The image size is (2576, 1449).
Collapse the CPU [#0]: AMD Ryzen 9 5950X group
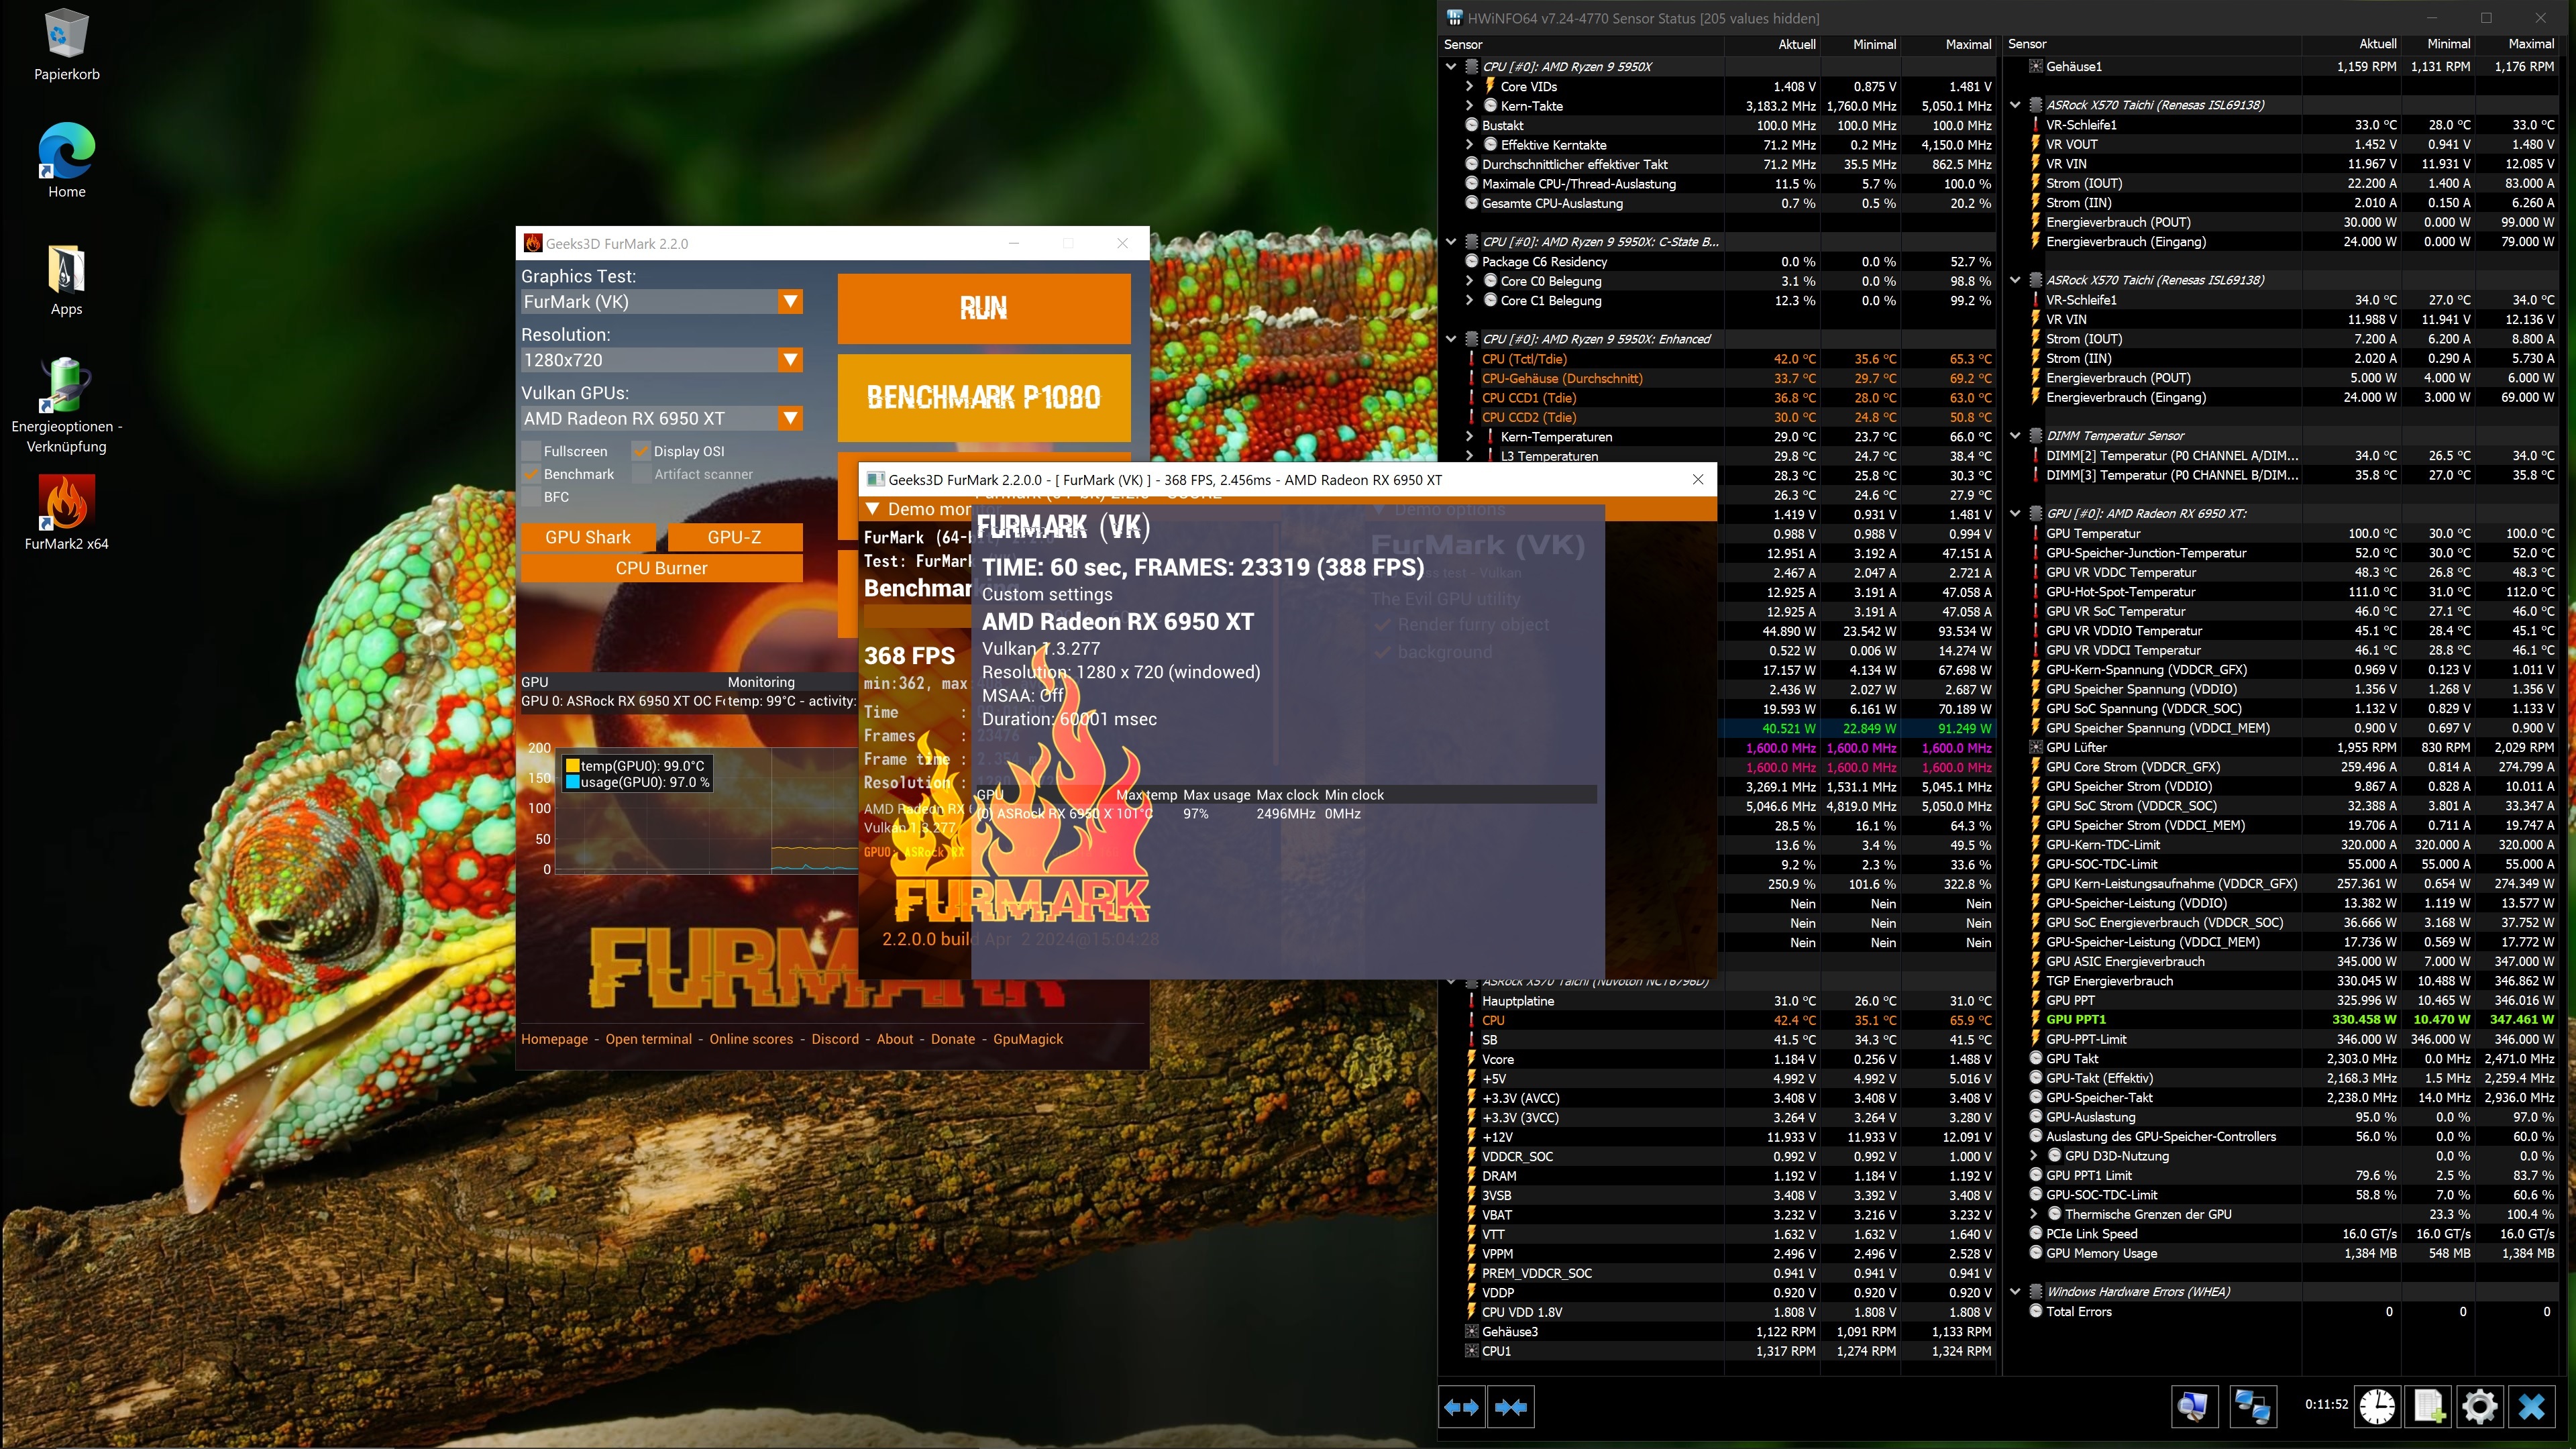pos(1451,66)
